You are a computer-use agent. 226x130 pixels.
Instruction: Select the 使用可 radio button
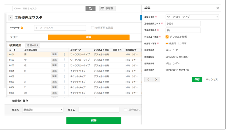[x=167, y=43]
